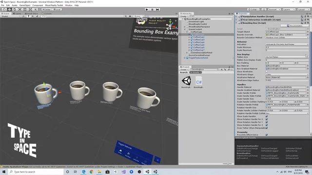Open the Collab dropdown
Viewport: 312px width, 175px height.
tap(253, 9)
